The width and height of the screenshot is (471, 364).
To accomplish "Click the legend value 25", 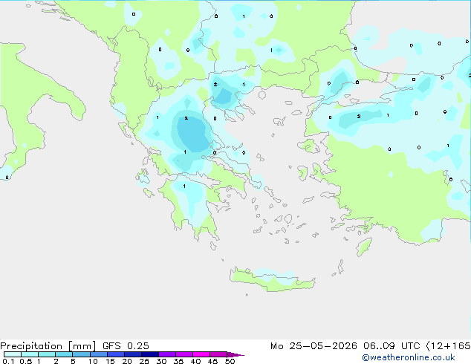I will point(144,361).
